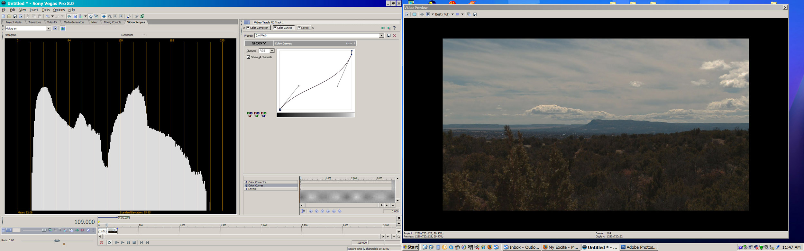Click the Open folder toolbar icon
This screenshot has height=251, width=804.
point(9,16)
